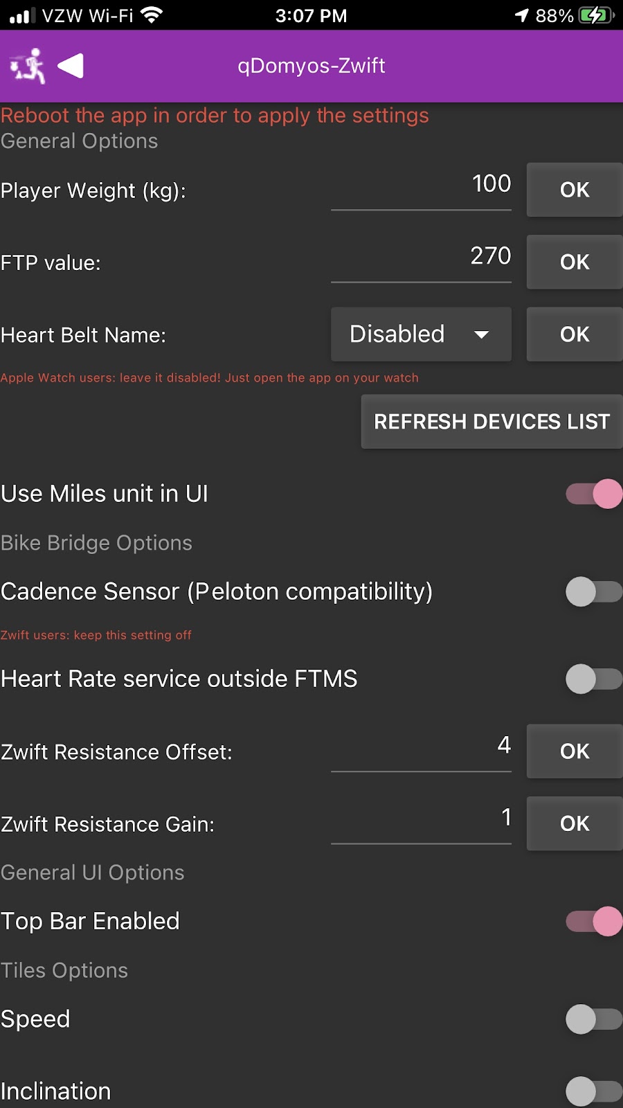The height and width of the screenshot is (1108, 623).
Task: Tap the cellular signal bars icon
Action: [x=21, y=15]
